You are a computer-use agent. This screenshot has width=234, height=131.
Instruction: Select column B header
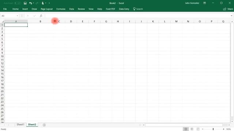40,21
